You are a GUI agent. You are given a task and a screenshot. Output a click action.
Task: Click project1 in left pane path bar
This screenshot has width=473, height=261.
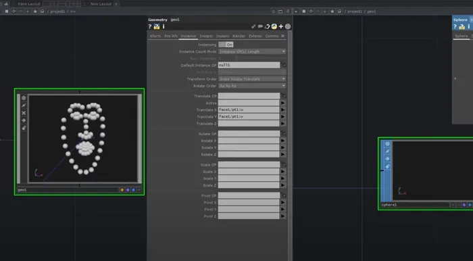click(57, 11)
